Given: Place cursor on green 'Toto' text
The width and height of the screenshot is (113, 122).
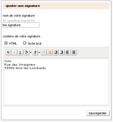Looking at the screenshot, I should 8,61.
